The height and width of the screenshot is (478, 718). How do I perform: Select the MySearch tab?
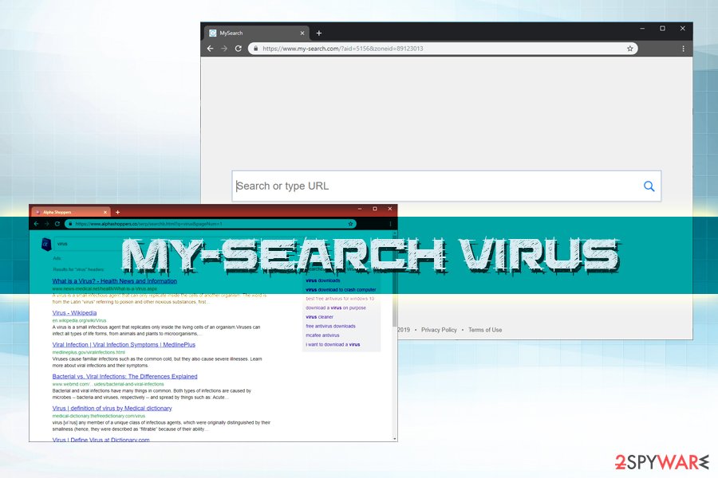tap(256, 33)
